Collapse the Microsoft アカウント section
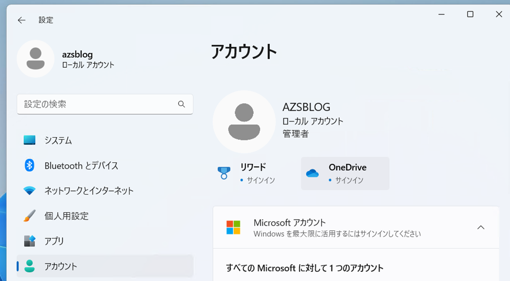Image resolution: width=510 pixels, height=281 pixels. click(480, 227)
